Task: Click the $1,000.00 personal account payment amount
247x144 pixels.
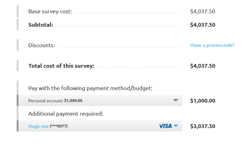Action: (x=203, y=101)
